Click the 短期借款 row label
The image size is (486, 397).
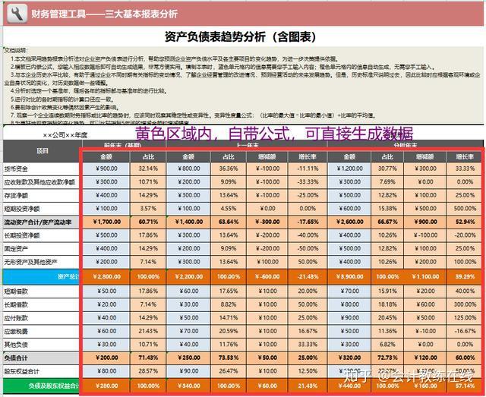tap(16, 291)
